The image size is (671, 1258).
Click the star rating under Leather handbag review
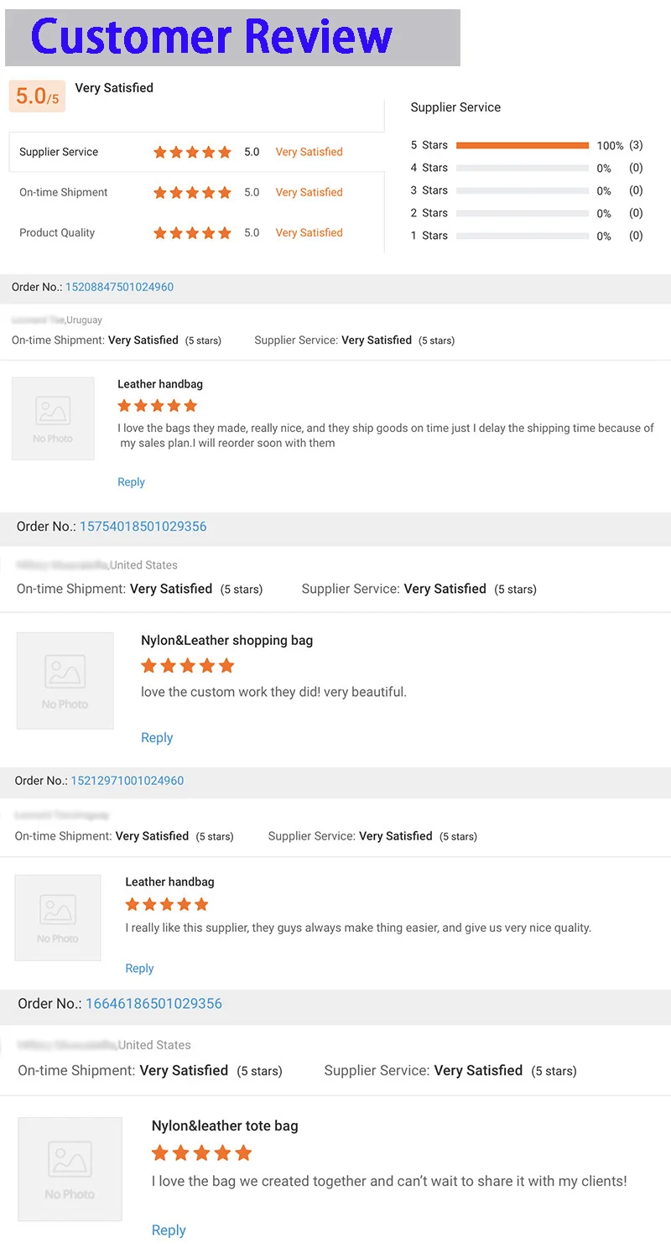(x=157, y=405)
